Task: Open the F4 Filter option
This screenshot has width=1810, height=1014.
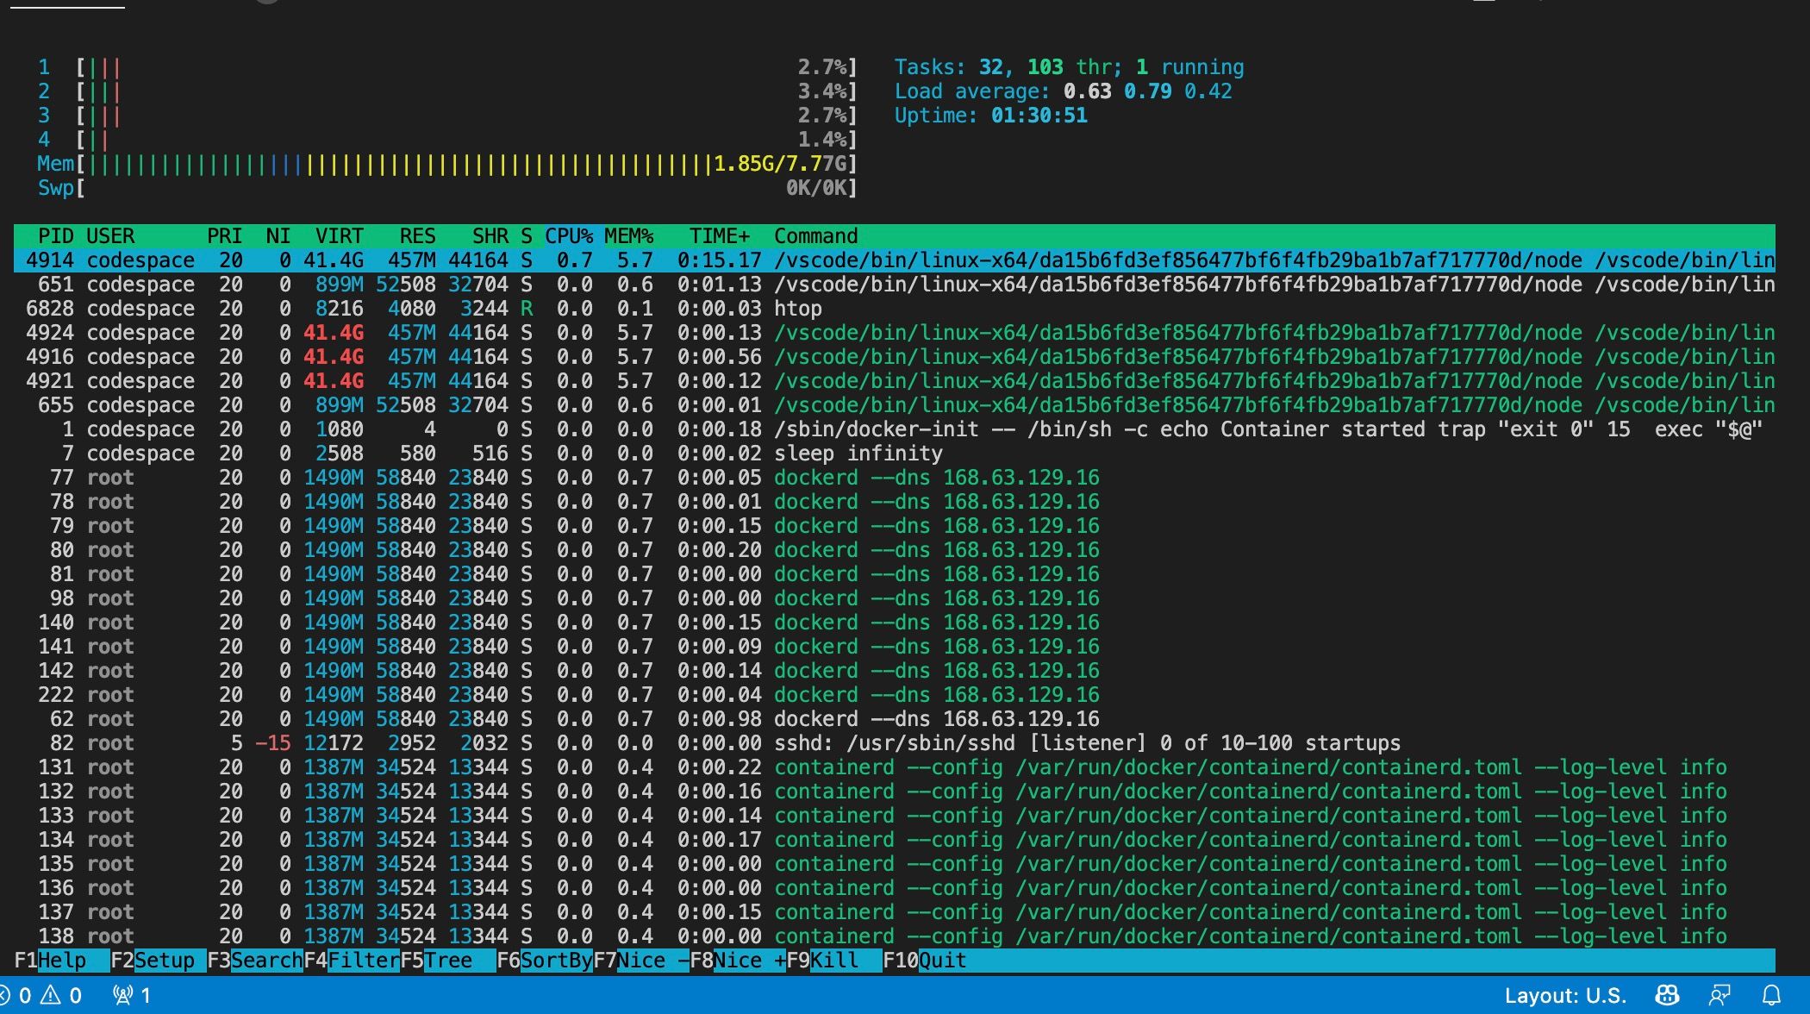Action: 362,961
